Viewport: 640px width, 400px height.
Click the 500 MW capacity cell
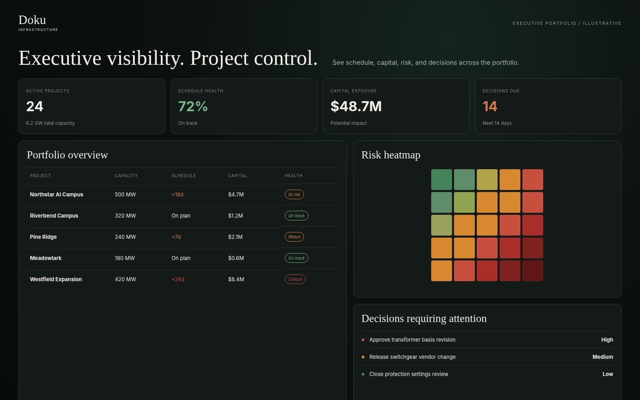click(125, 194)
